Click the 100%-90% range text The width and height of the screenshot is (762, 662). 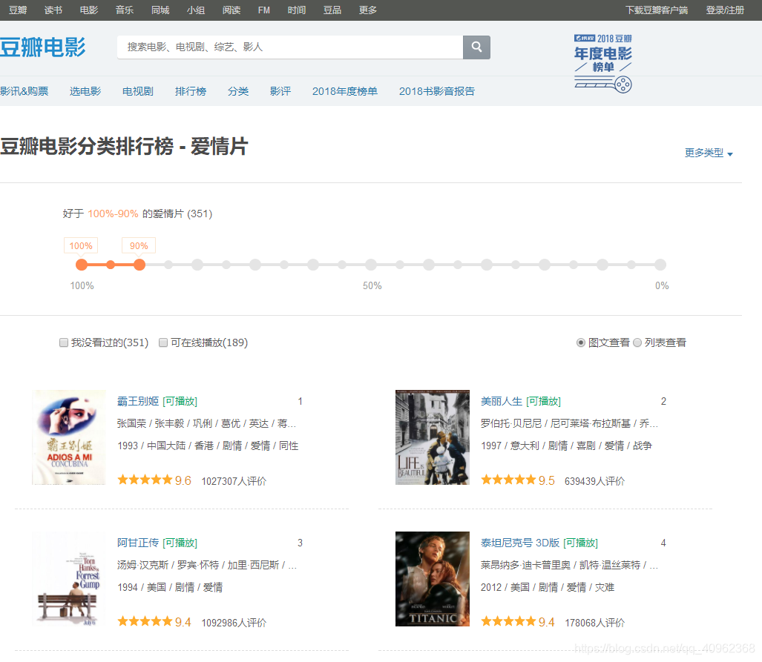(113, 214)
